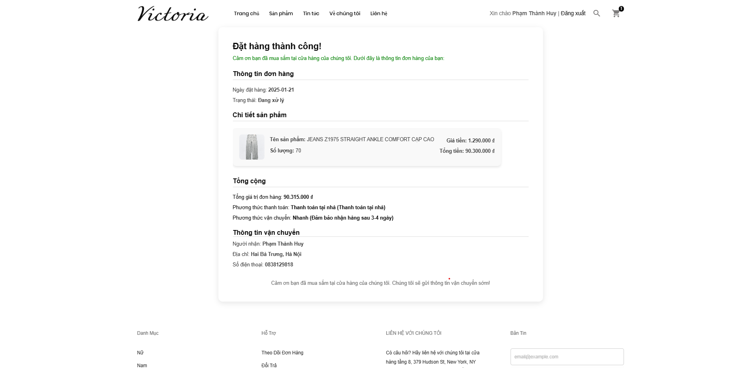The image size is (755, 368).
Task: Open the Theo Dõi Đơn Hàng link
Action: pos(282,353)
